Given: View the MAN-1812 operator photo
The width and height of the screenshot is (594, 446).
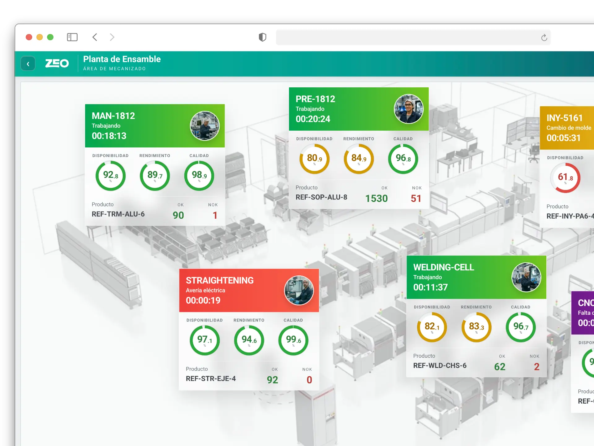Looking at the screenshot, I should pos(205,126).
